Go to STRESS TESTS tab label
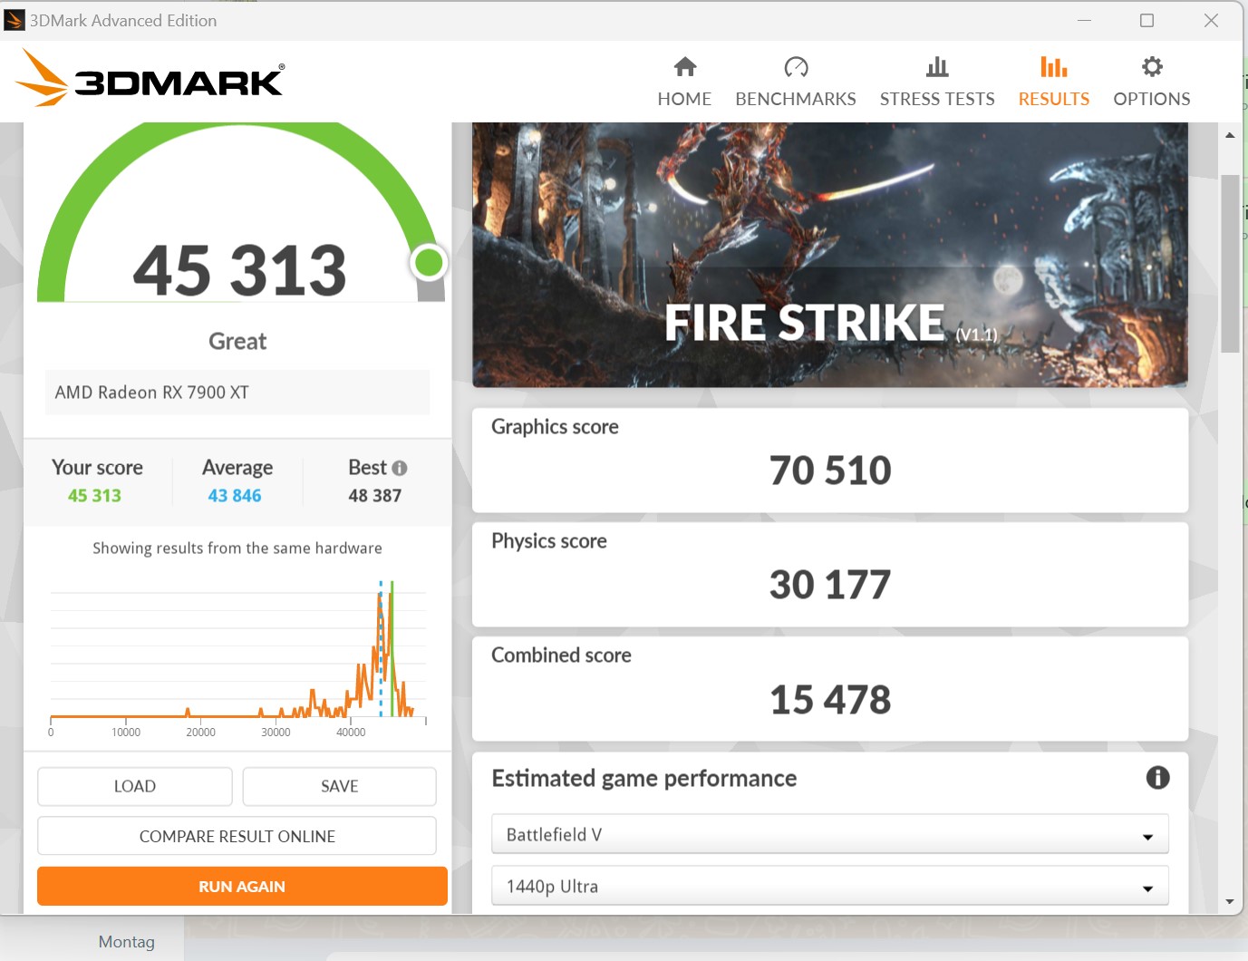 pyautogui.click(x=937, y=99)
